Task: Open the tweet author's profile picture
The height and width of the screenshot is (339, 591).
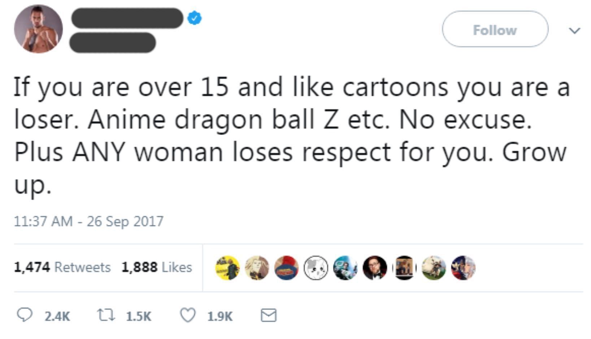Action: (38, 29)
